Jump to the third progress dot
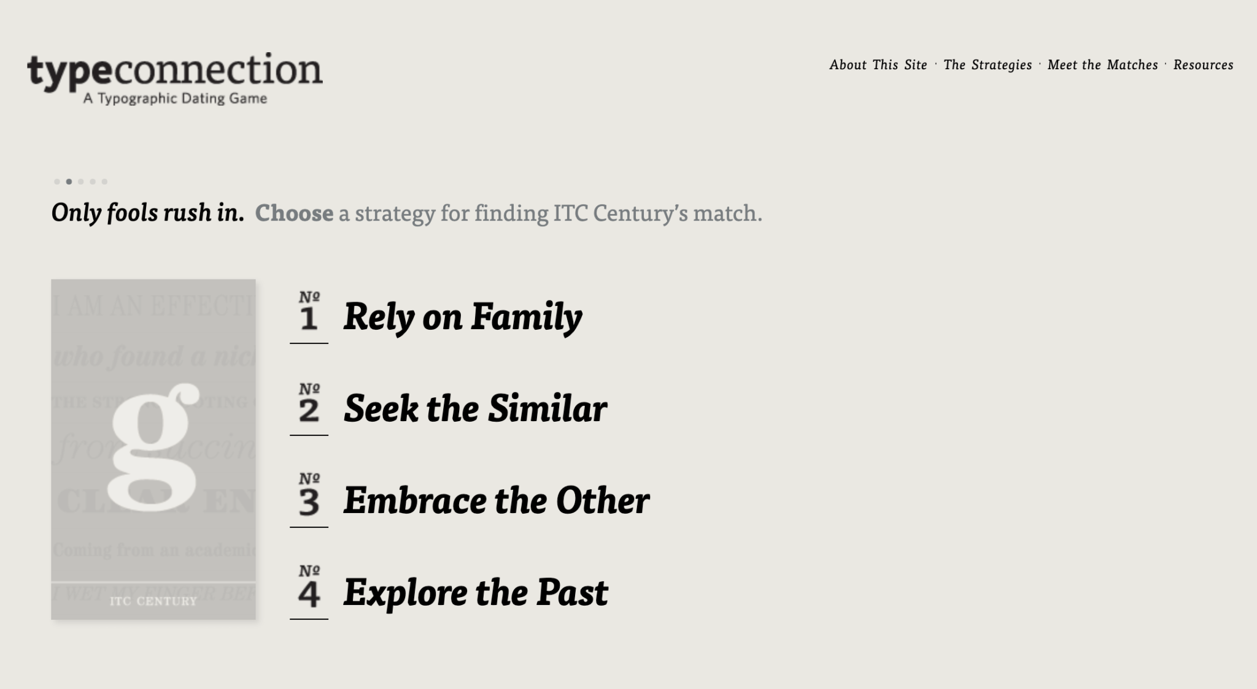Screen dimensions: 1257x689 [80, 181]
